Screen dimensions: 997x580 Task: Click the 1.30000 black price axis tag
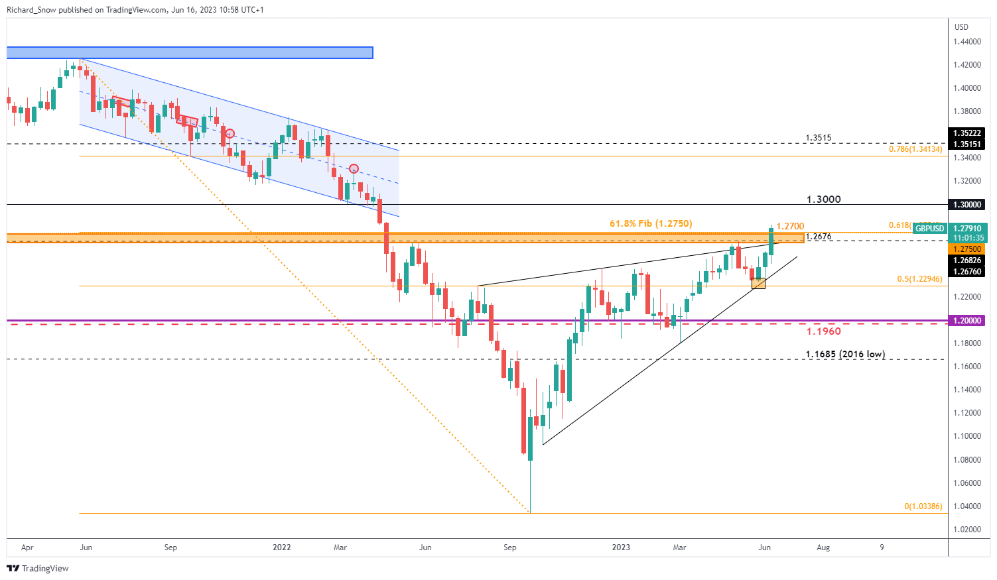[x=967, y=205]
